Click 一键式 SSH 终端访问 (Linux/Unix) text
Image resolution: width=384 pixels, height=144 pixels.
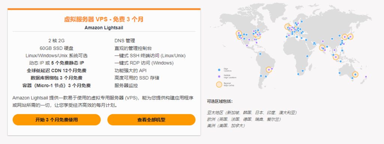150,55
